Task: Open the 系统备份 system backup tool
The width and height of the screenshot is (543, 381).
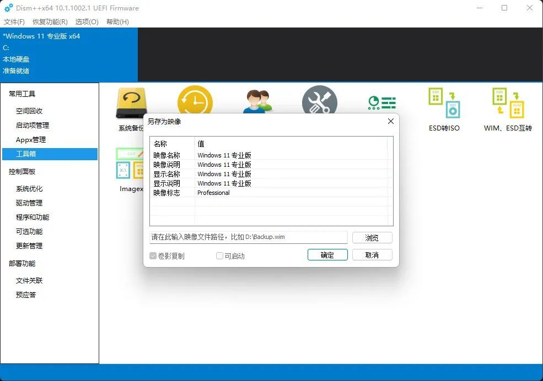Action: 131,102
